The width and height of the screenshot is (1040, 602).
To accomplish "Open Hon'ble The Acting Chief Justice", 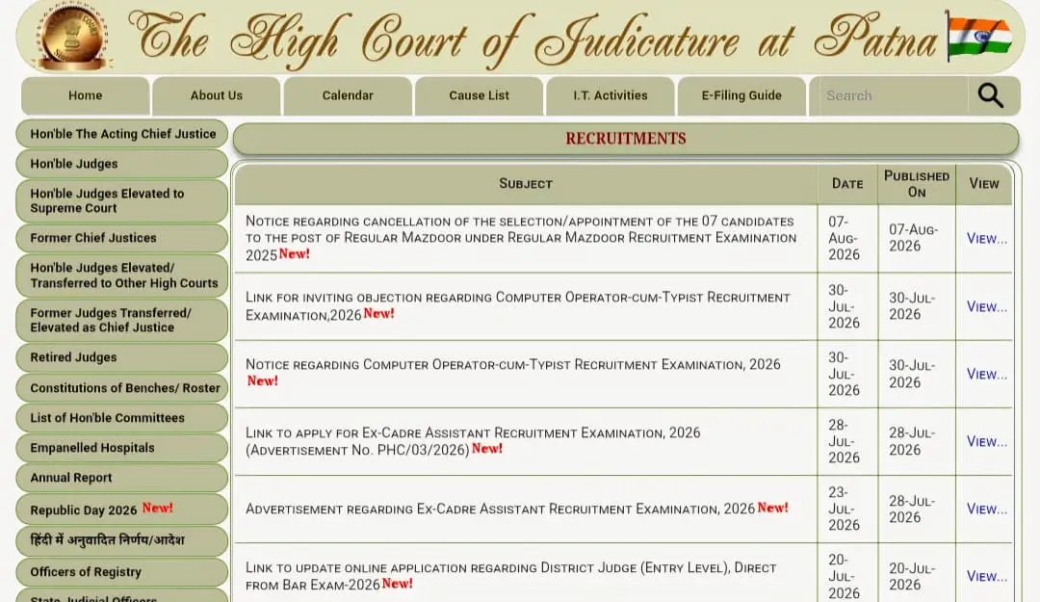I will click(x=122, y=134).
